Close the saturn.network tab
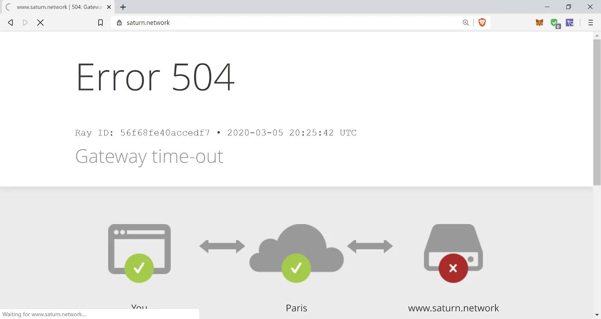 tap(109, 7)
